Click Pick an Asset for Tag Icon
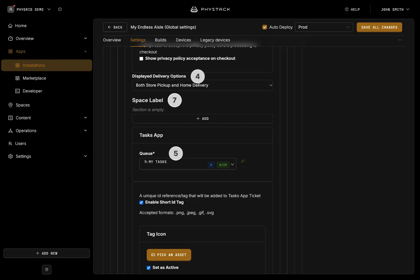The height and width of the screenshot is (280, 420). tap(169, 255)
